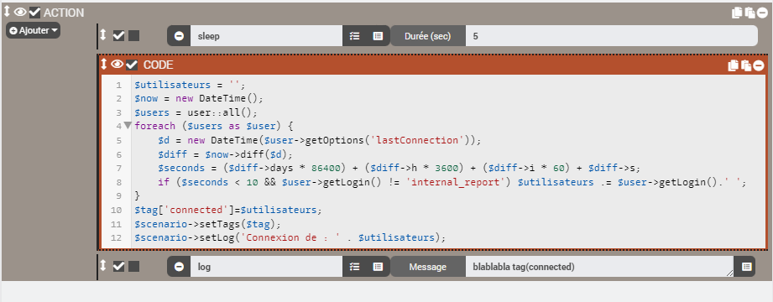Screen dimensions: 773x302
Task: Click the ACTION block title label
Action: click(64, 13)
